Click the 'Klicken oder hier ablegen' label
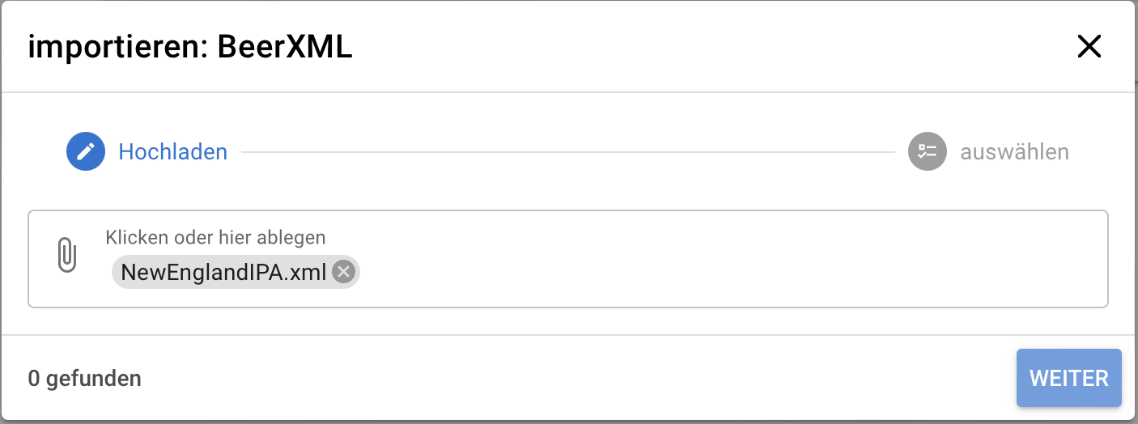The width and height of the screenshot is (1138, 424). click(x=215, y=237)
